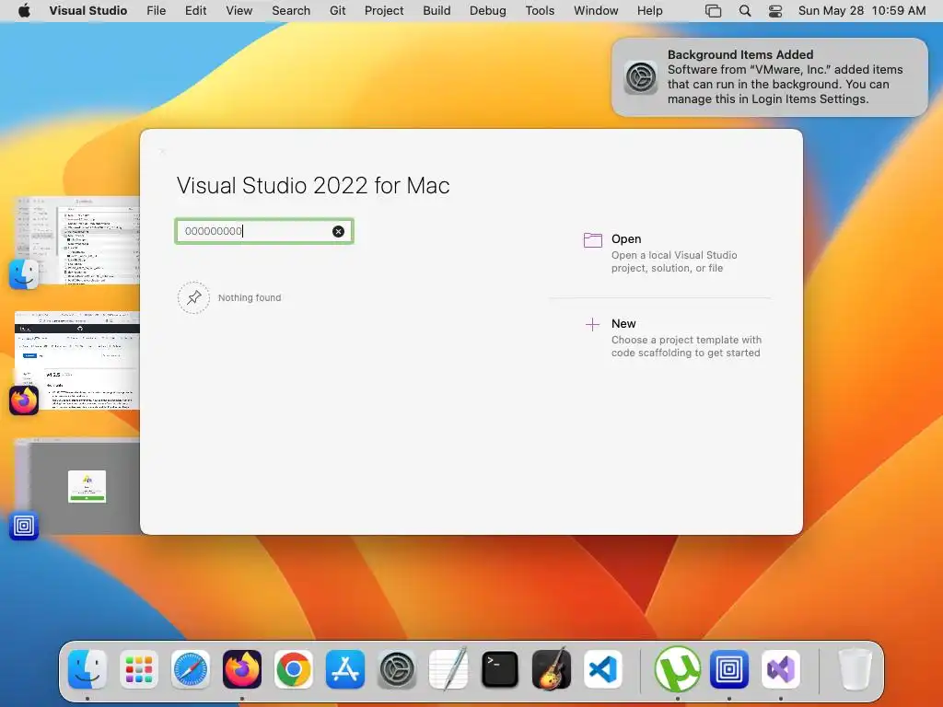Screen dimensions: 943x707
Task: Click the Finder icon beside Stage Manager thumbnail
Action: pyautogui.click(x=24, y=274)
